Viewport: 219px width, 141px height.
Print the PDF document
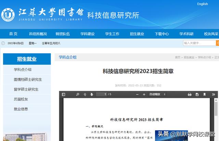coord(190,94)
